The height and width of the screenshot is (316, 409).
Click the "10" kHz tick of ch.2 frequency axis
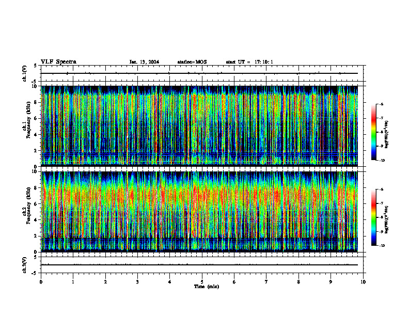tap(35, 171)
